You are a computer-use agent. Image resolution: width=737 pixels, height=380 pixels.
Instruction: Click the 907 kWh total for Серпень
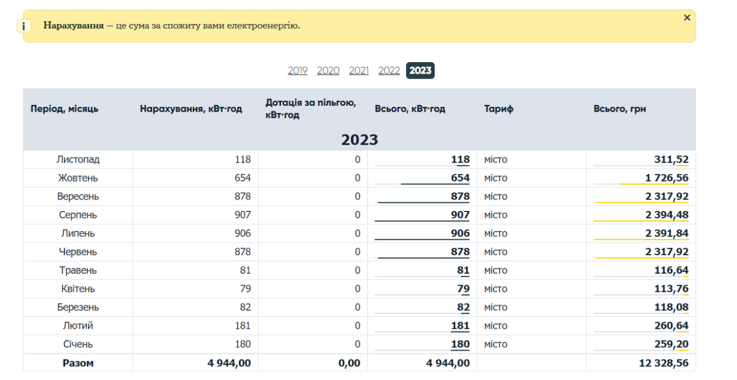click(460, 215)
